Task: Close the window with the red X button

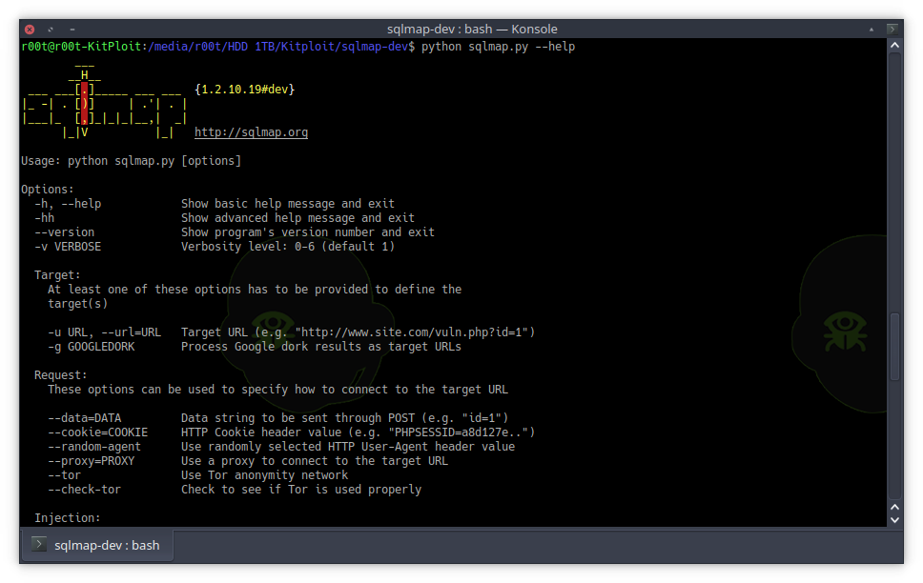Action: click(x=29, y=29)
